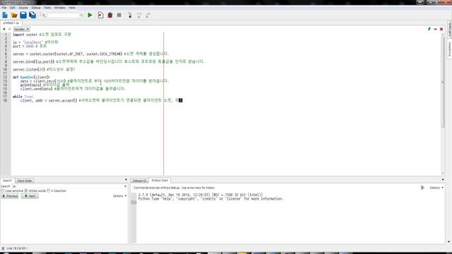Open the Call Stack vertical side tab
Image resolution: width=452 pixels, height=254 pixels.
point(449,30)
